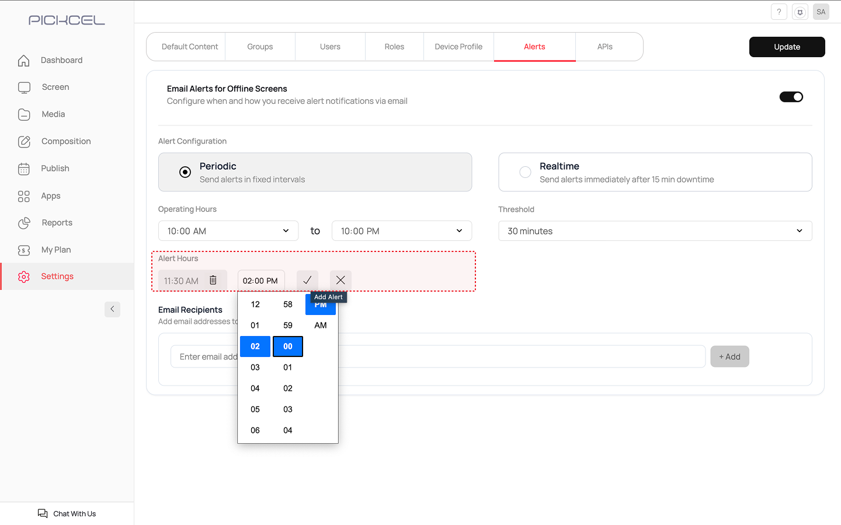Viewport: 841px width, 525px height.
Task: Click the theme settings icon in header
Action: pos(800,12)
